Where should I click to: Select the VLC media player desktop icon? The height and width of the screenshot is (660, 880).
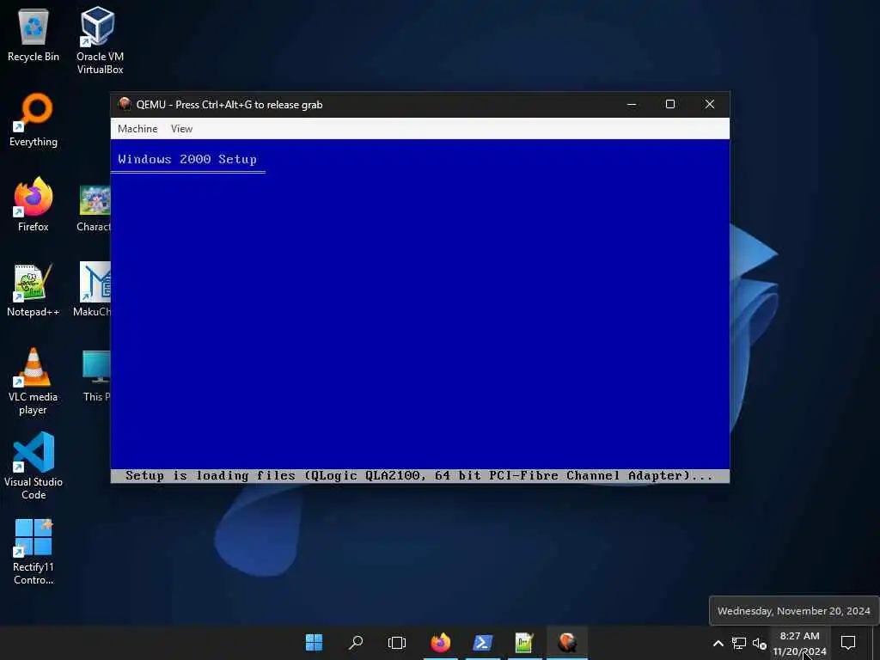(34, 382)
